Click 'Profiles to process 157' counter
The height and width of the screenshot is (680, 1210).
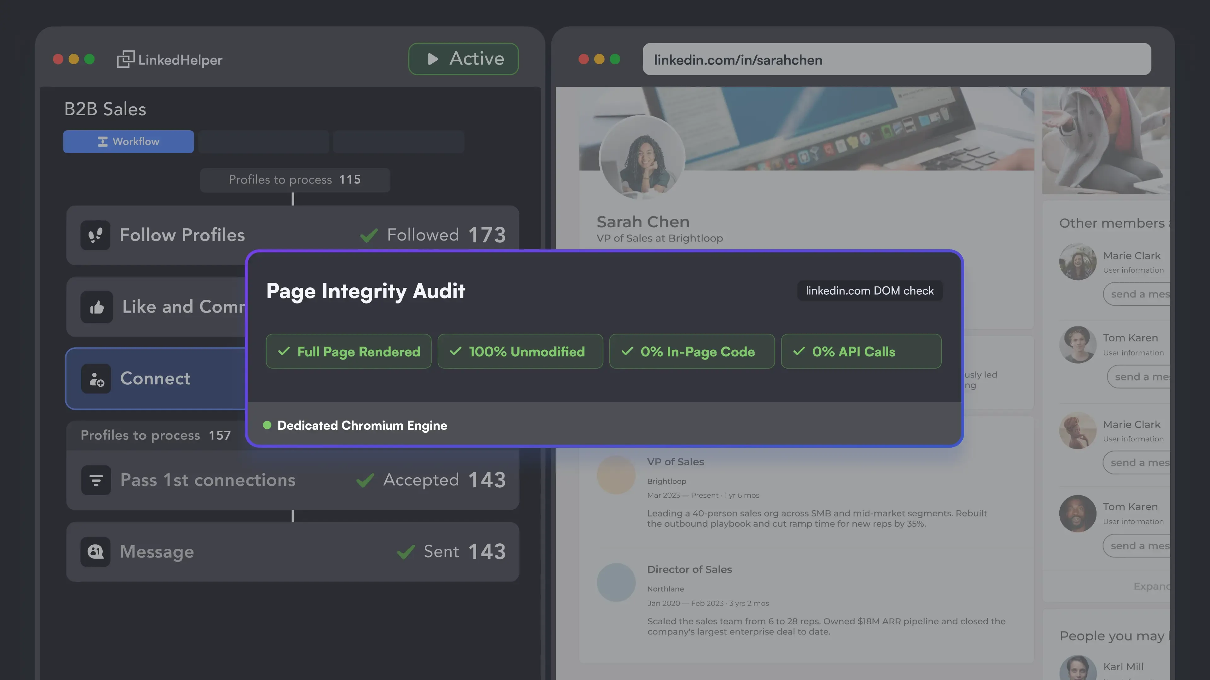[156, 435]
